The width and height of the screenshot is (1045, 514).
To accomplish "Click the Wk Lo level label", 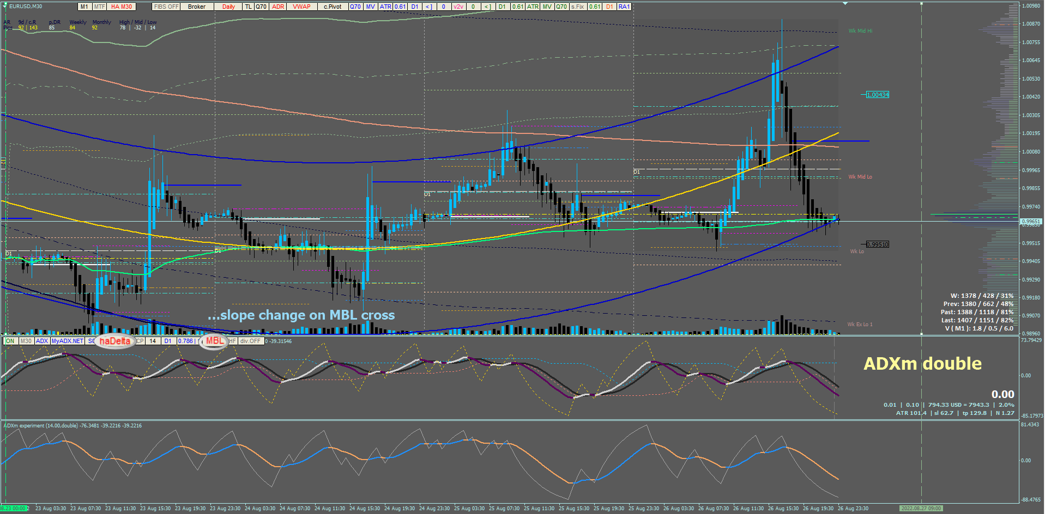I will 857,252.
